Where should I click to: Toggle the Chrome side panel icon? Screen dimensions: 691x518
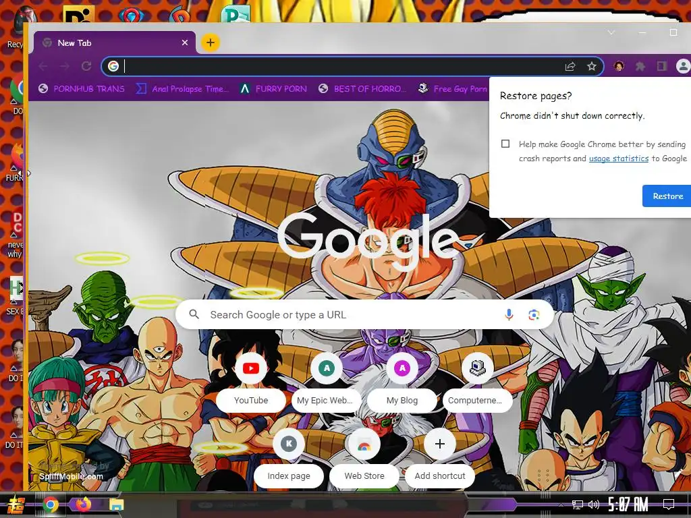(x=661, y=66)
